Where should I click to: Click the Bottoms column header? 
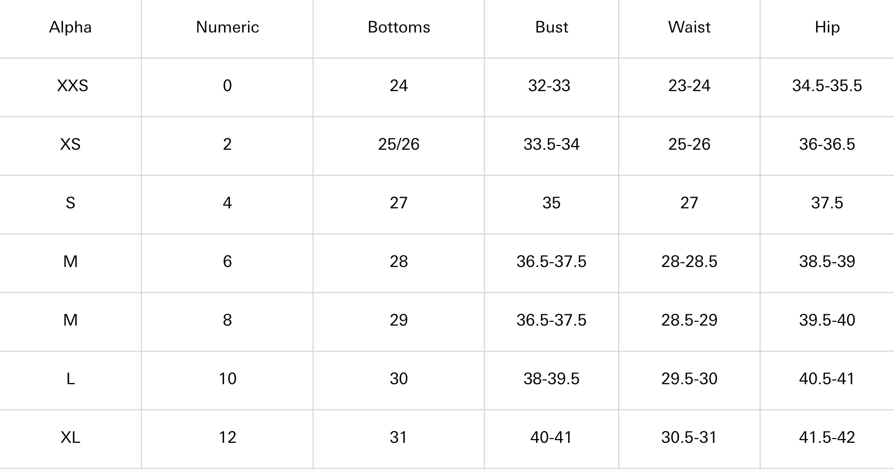click(x=398, y=27)
